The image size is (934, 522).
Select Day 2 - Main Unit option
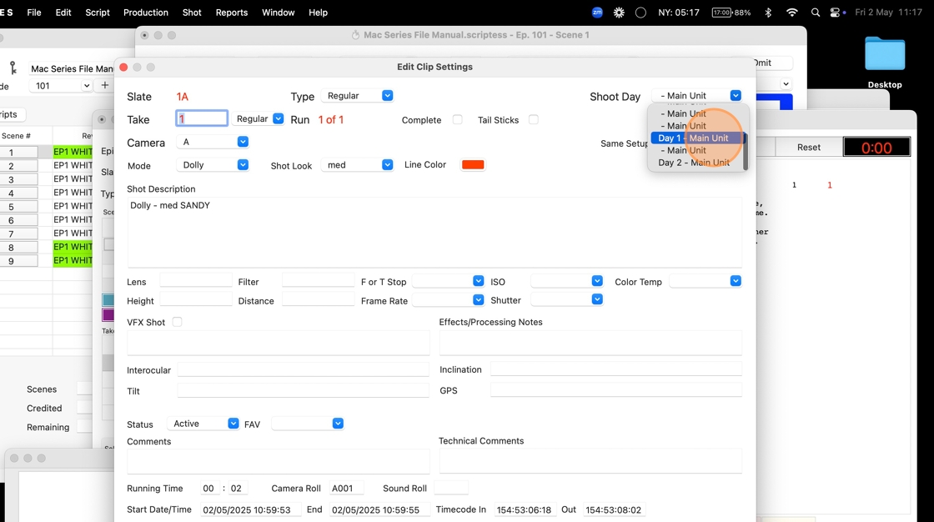[695, 162]
